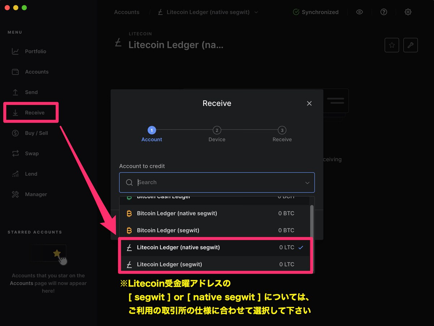Click the Litecoin icon for native segwit row
The height and width of the screenshot is (326, 434).
129,248
